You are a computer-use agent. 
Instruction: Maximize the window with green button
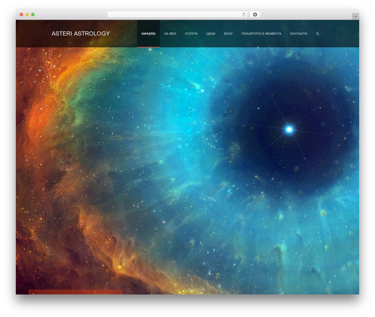point(33,15)
